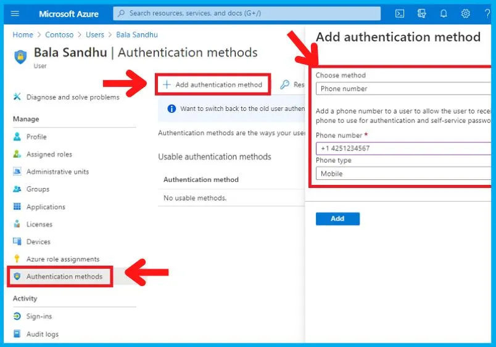
Task: Click the Microsoft Azure logo text
Action: pyautogui.click(x=68, y=14)
